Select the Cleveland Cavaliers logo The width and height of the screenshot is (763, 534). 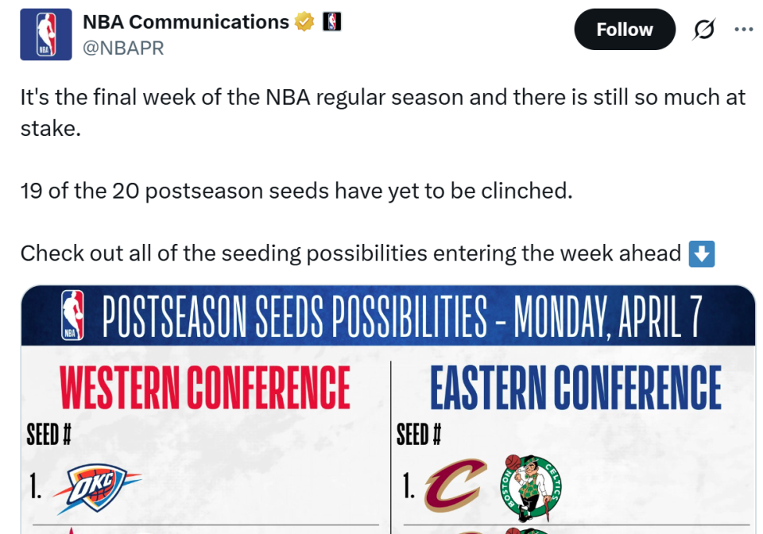point(455,485)
